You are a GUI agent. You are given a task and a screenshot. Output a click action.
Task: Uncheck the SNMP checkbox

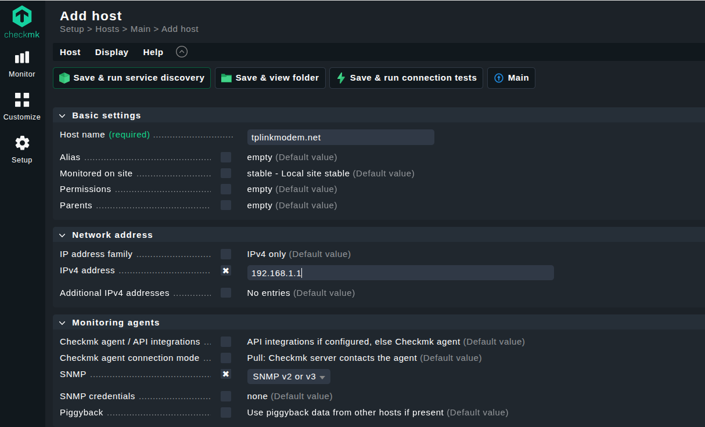[226, 374]
